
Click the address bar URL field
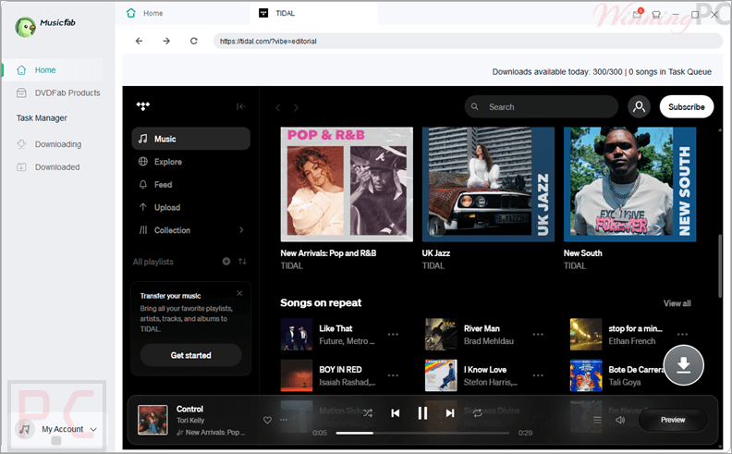click(x=468, y=41)
